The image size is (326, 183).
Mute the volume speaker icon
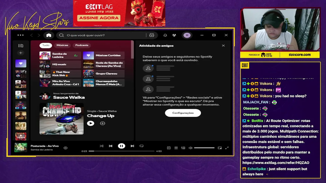(x=190, y=148)
